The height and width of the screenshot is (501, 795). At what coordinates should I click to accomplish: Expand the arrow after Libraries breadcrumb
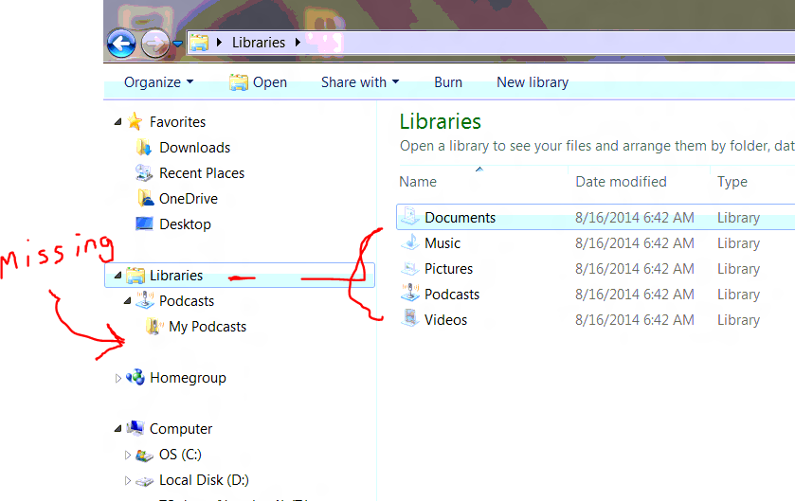[298, 43]
